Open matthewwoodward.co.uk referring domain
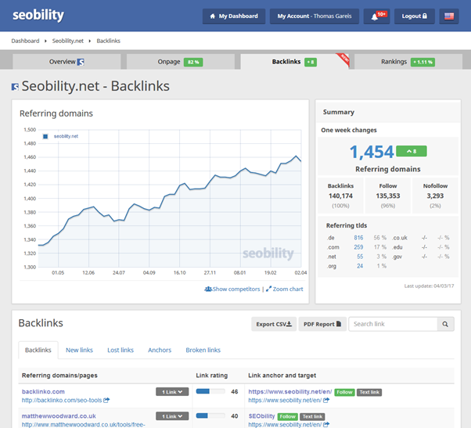The width and height of the screenshot is (471, 428). pyautogui.click(x=59, y=416)
